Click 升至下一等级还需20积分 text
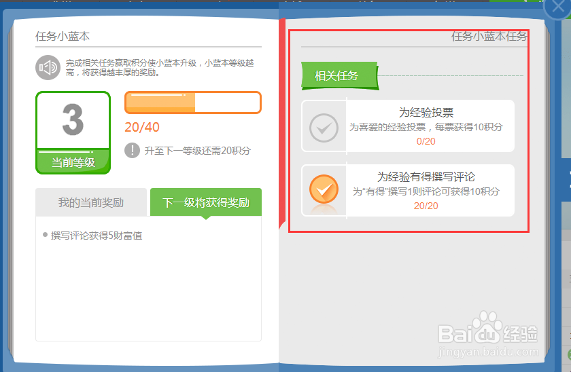571x372 pixels. pyautogui.click(x=198, y=151)
